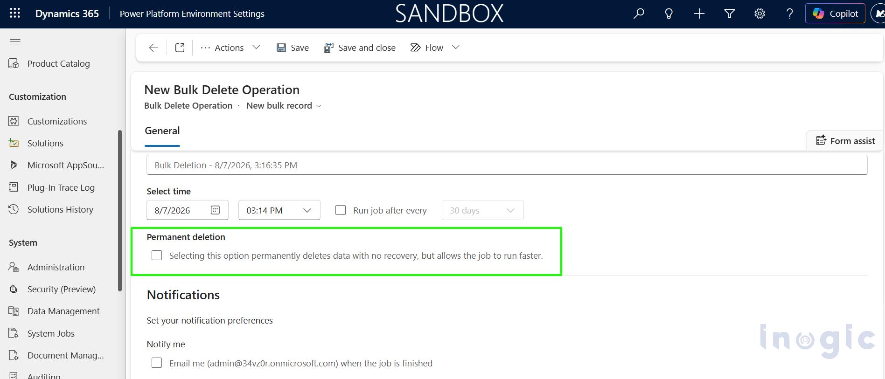Open the Copilot button
This screenshot has height=379, width=885.
[835, 14]
